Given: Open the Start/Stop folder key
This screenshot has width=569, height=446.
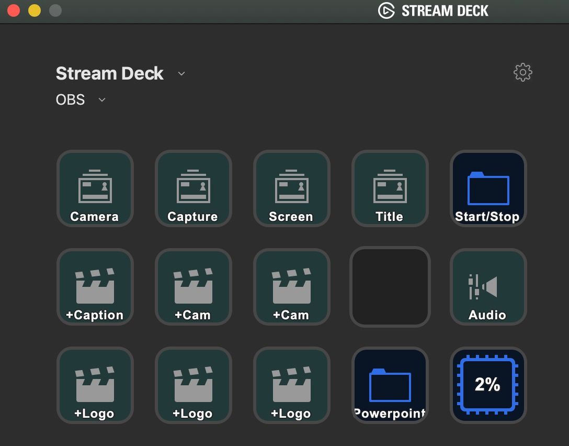Looking at the screenshot, I should (x=488, y=188).
